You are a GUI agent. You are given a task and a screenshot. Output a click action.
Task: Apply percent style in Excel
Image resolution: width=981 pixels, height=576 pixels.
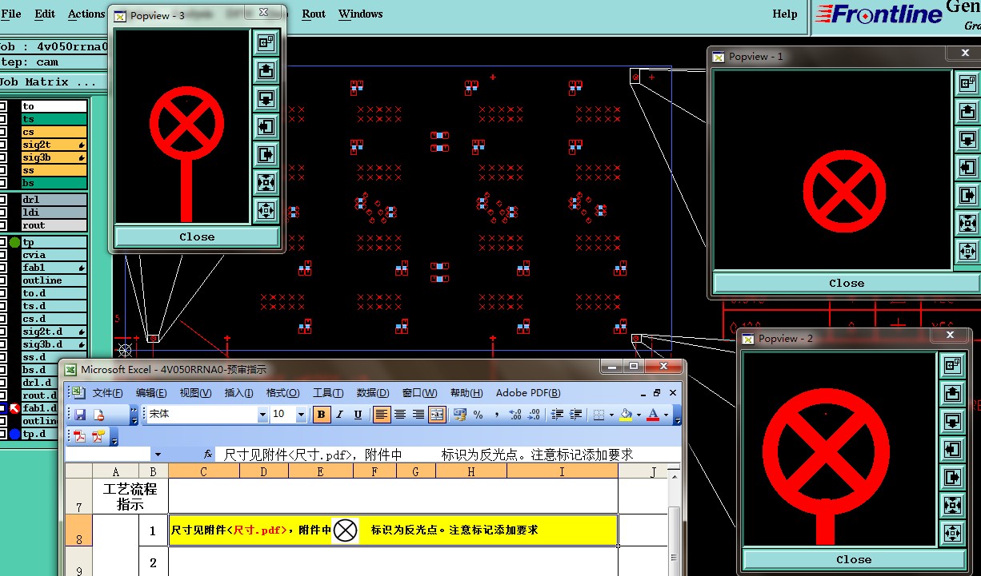478,415
